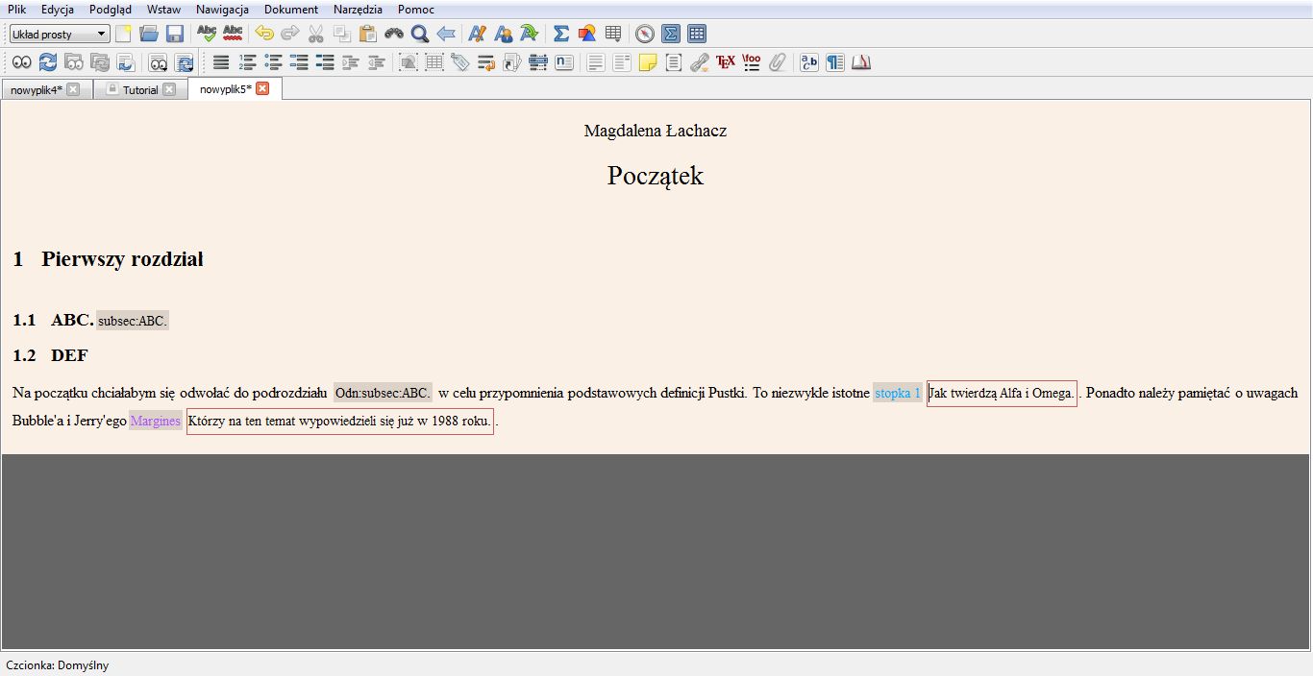The height and width of the screenshot is (676, 1313).
Task: Open the insert table grid dropdown
Action: pos(612,34)
